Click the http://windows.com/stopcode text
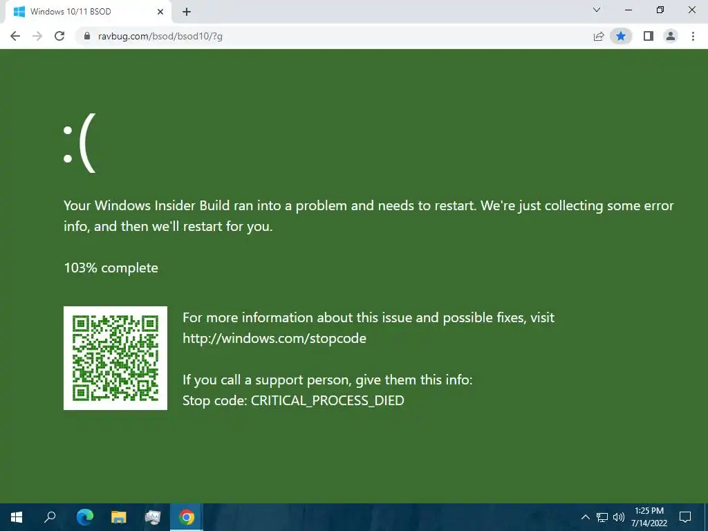This screenshot has width=708, height=531. (x=274, y=338)
